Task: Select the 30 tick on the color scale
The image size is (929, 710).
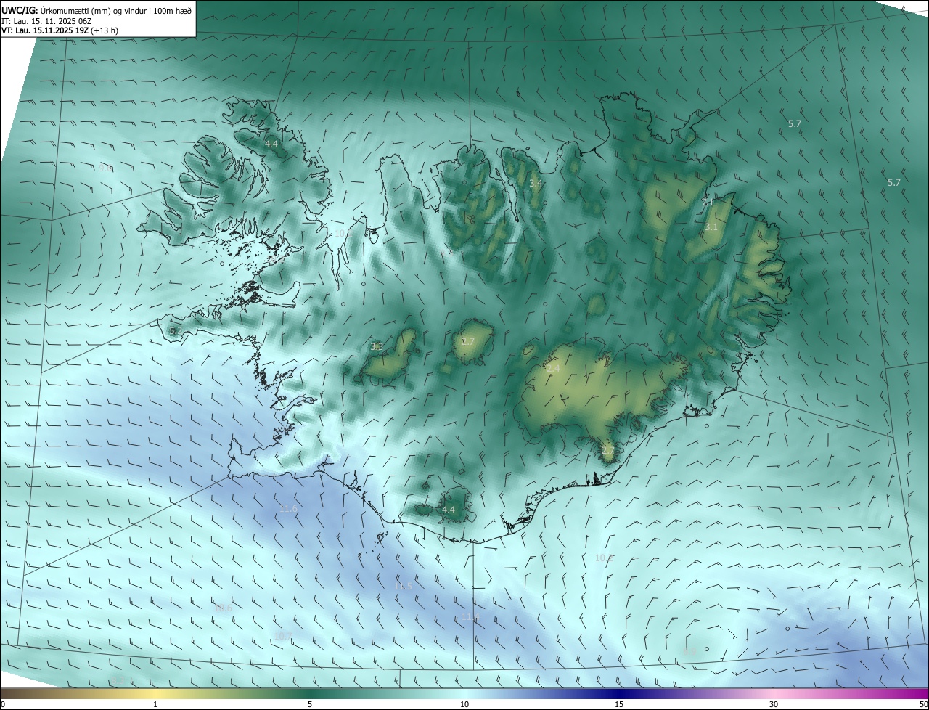Action: pos(774,704)
